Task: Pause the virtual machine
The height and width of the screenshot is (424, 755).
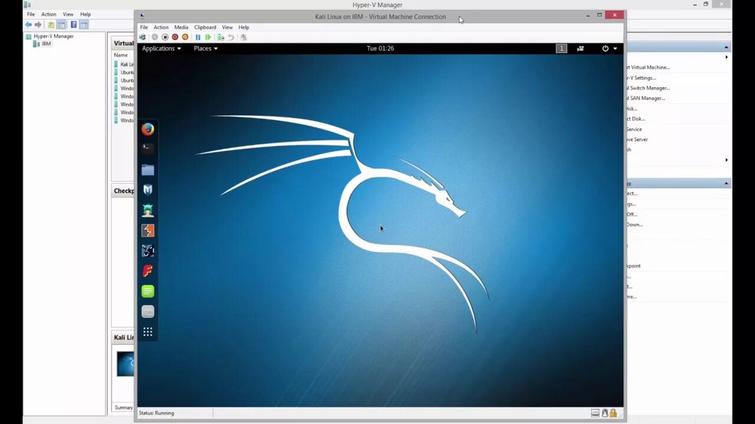Action: [198, 37]
